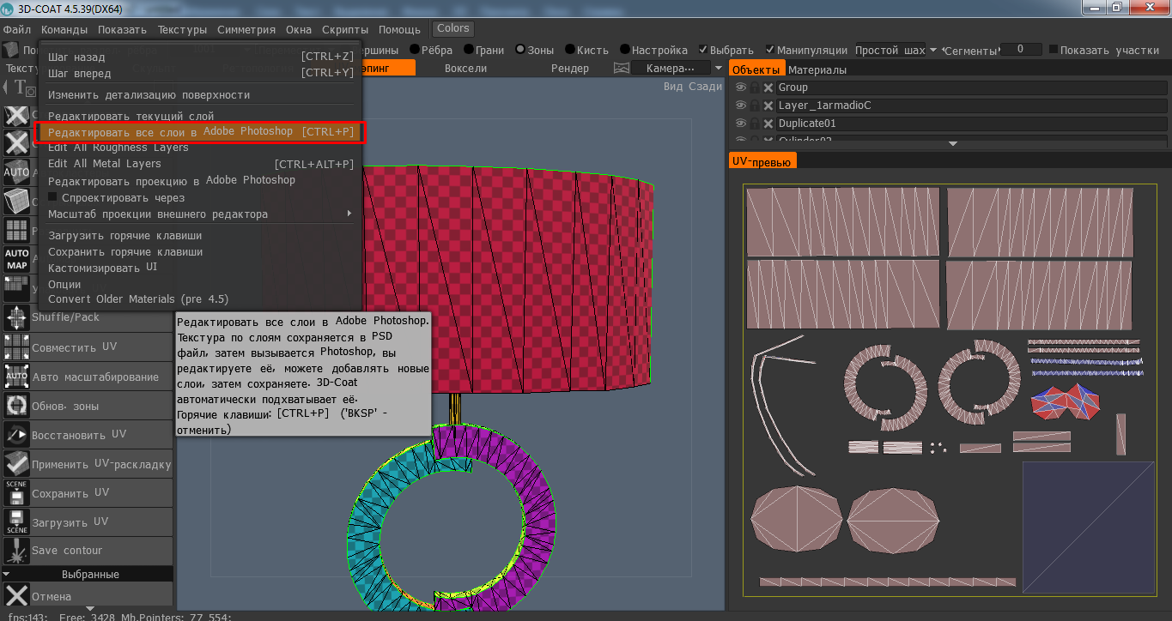Click the Shuffle/Pack tool icon
This screenshot has height=621, width=1172.
(16, 318)
